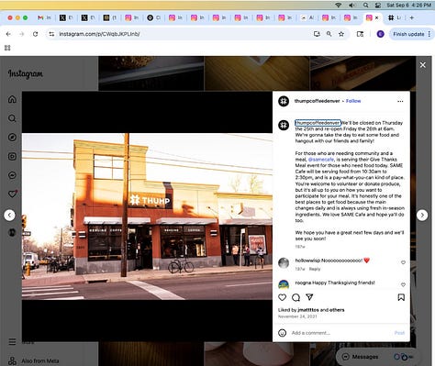Open Explore compass icon in sidebar
This screenshot has height=366, width=435.
(12, 138)
